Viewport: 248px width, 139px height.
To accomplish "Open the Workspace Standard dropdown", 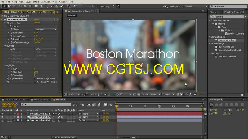I will 195,6.
